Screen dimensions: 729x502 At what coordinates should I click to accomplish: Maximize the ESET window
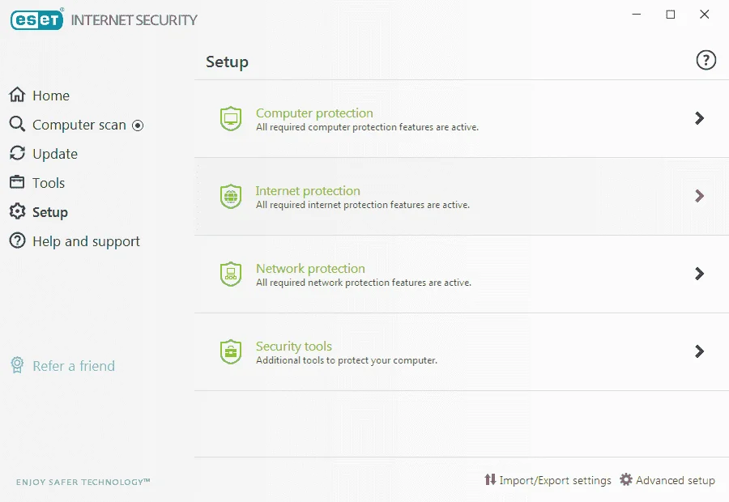click(671, 15)
